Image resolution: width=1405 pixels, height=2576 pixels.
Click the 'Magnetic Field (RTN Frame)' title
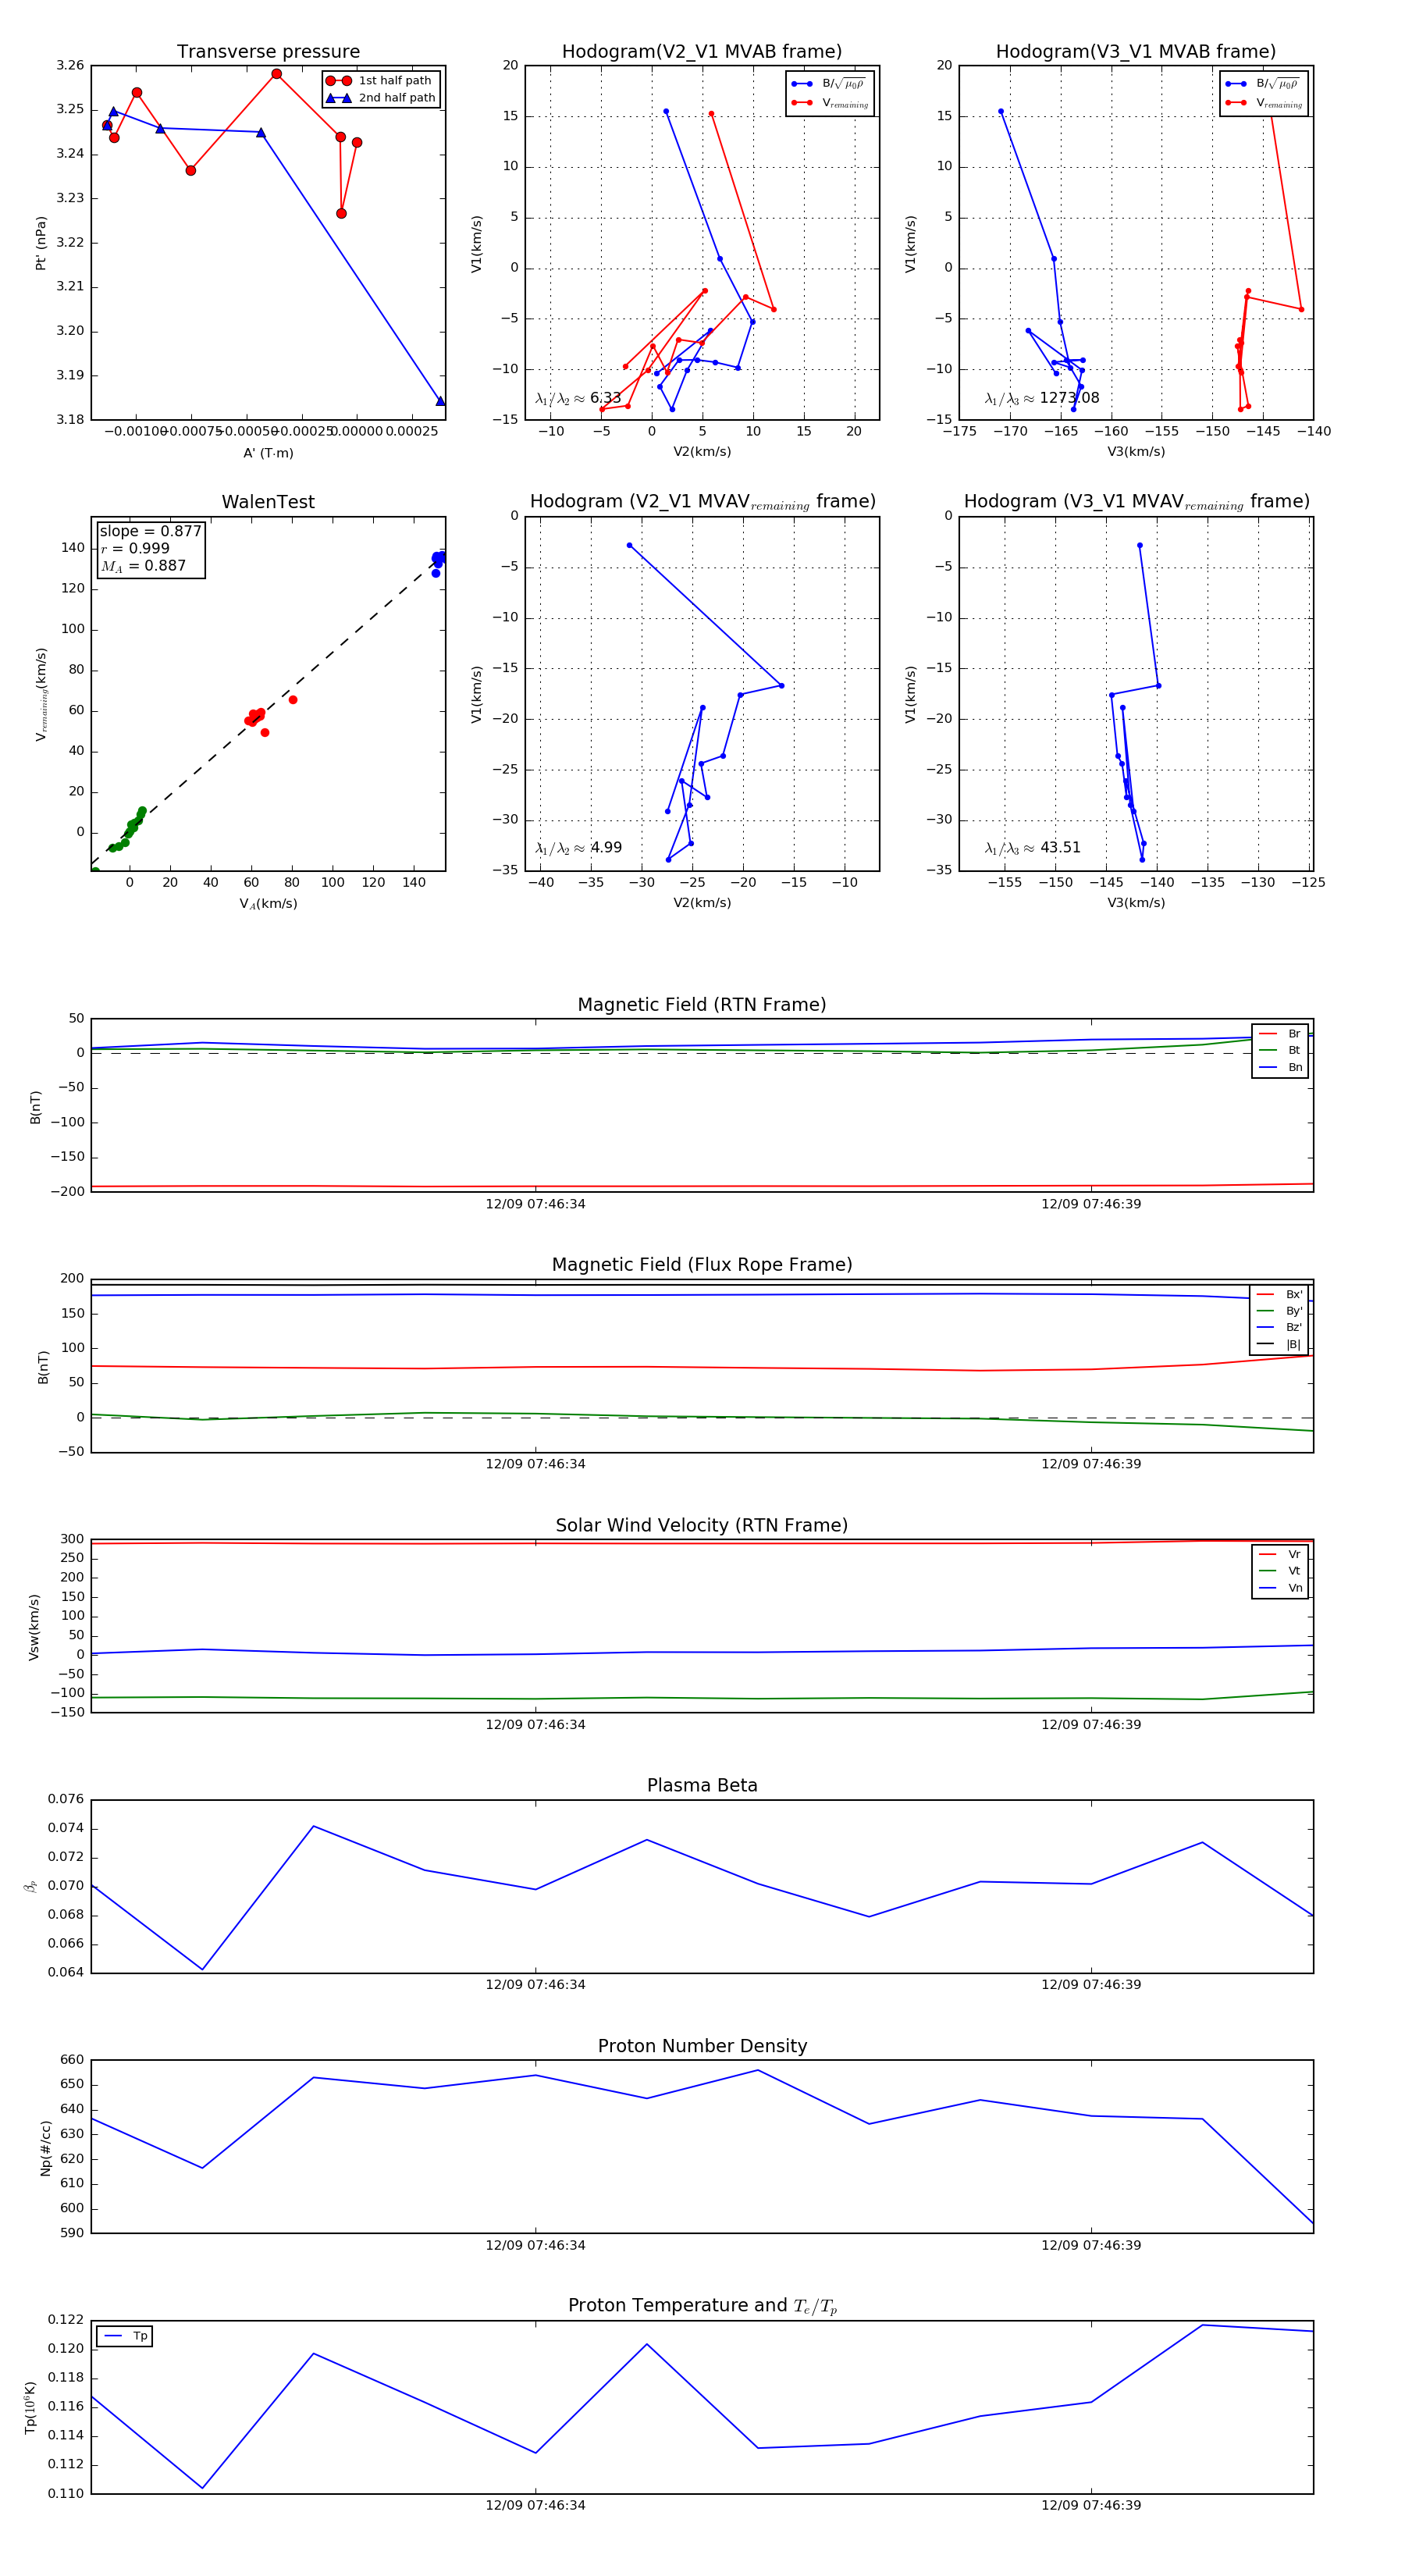702,1005
